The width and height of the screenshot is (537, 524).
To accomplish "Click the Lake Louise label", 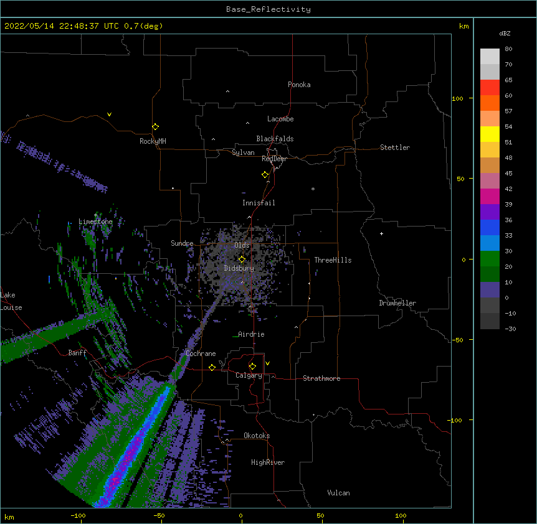I will pyautogui.click(x=11, y=301).
